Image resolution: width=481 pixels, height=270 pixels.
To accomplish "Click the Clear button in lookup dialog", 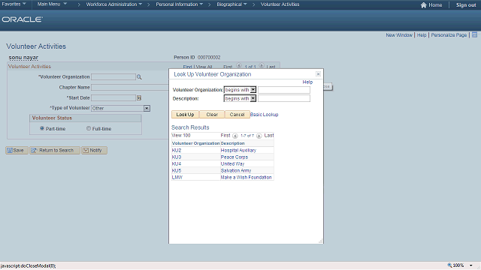I will [x=212, y=115].
